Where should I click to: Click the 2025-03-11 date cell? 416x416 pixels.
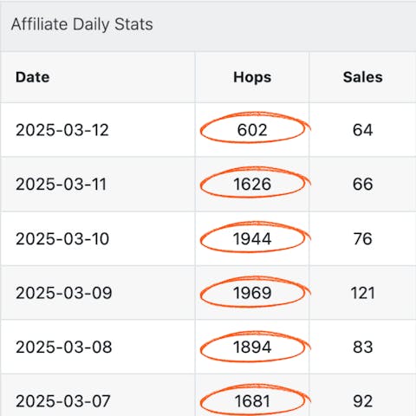click(x=62, y=185)
